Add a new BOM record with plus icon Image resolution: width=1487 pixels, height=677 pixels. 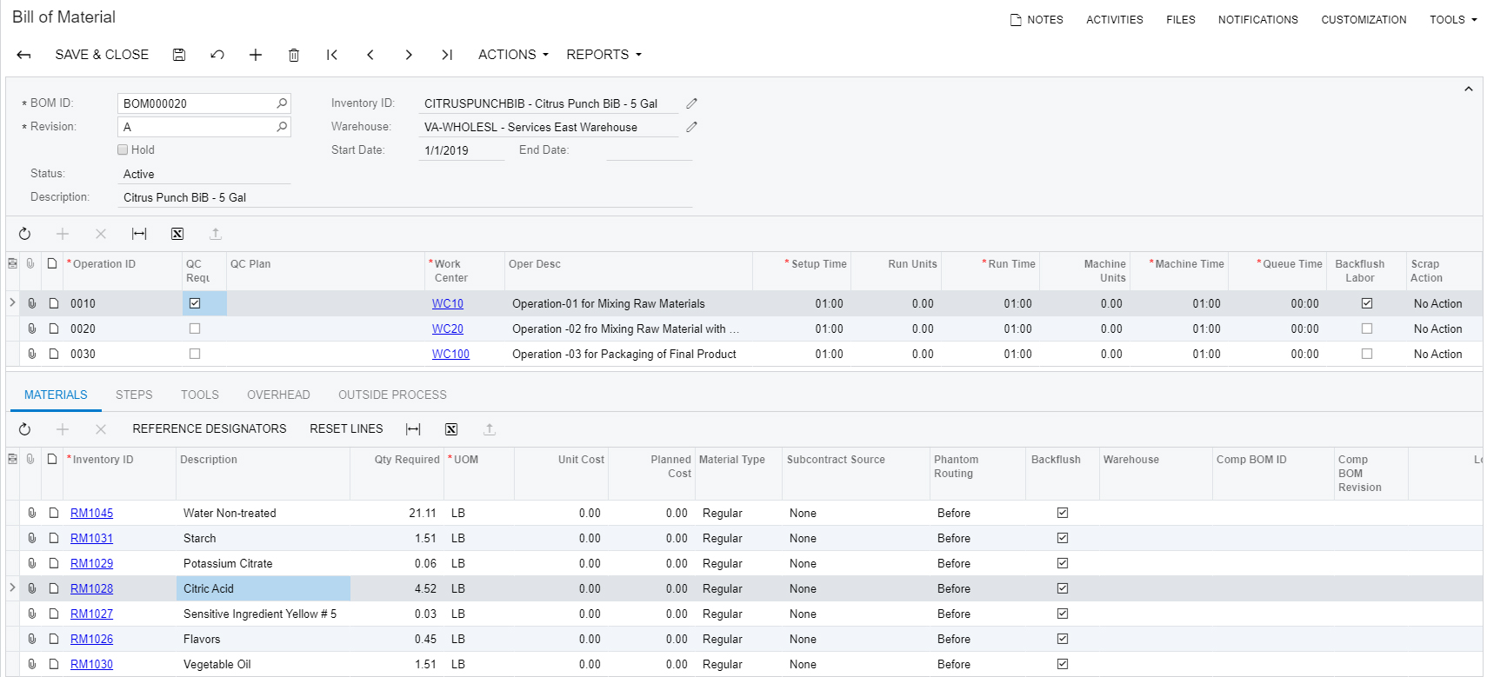click(256, 55)
